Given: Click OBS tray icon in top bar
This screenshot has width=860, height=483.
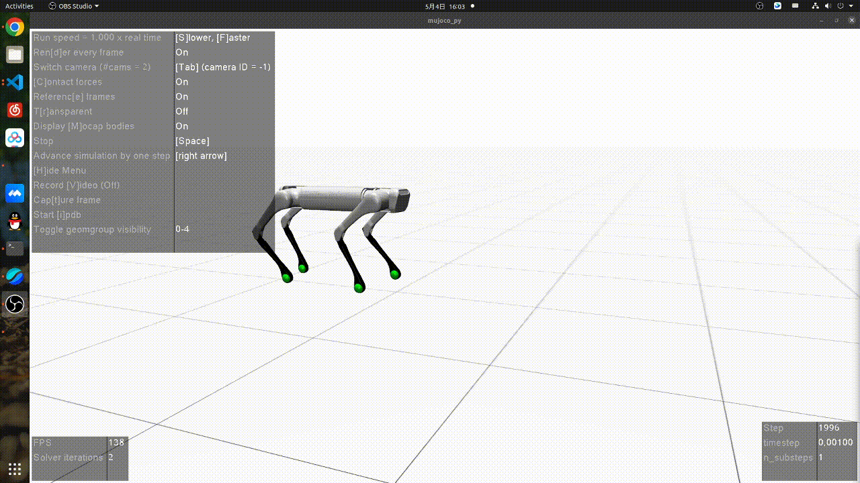Looking at the screenshot, I should 760,6.
